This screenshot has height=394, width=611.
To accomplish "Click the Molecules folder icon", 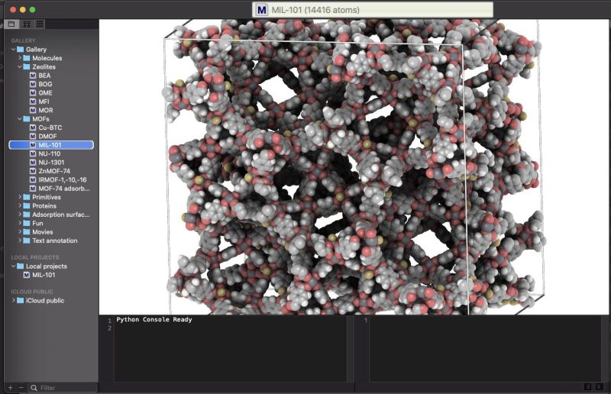I will click(x=27, y=58).
